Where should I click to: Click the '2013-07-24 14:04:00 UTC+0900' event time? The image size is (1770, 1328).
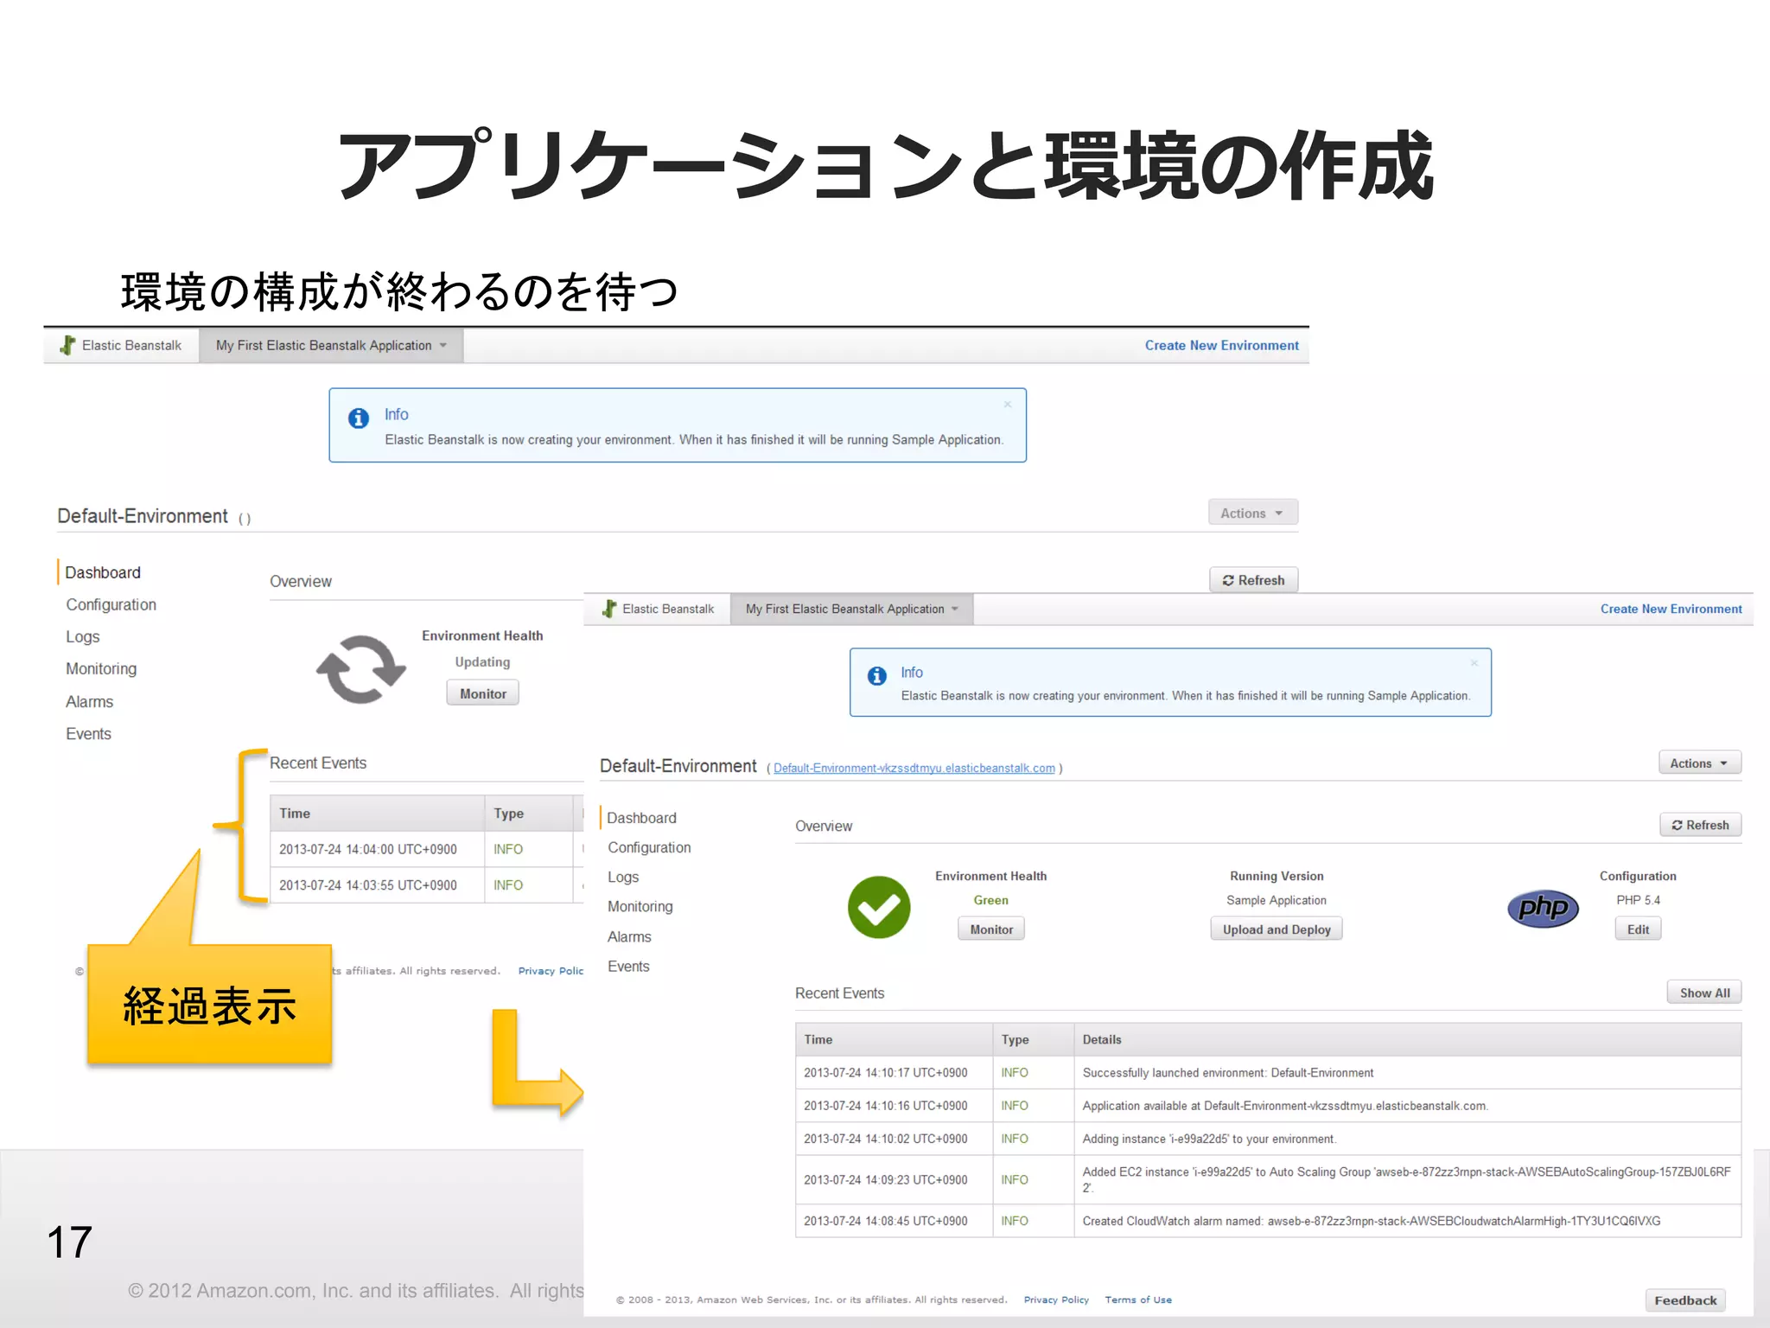368,849
